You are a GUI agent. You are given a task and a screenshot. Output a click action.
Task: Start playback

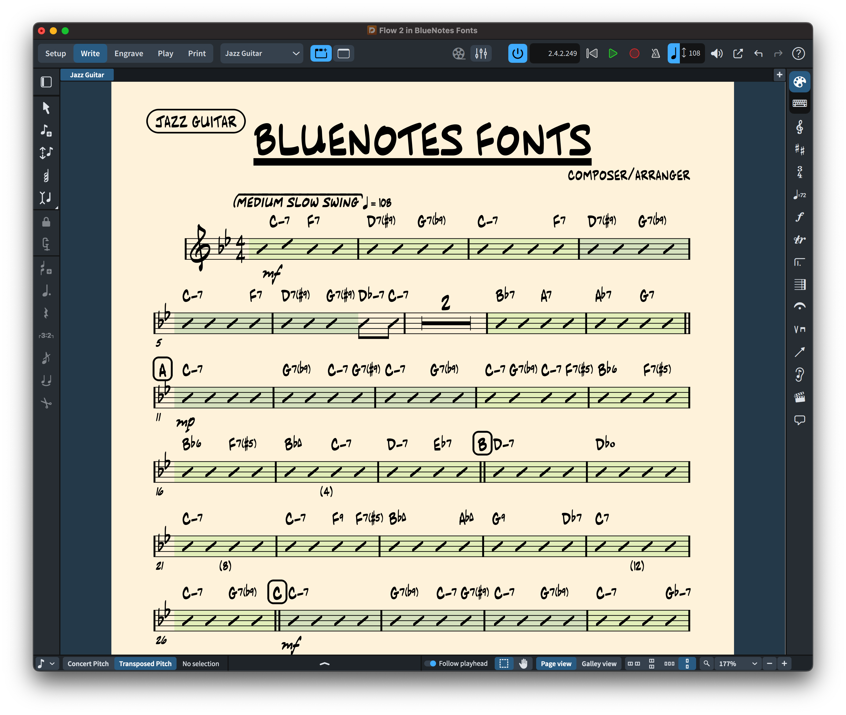point(613,53)
